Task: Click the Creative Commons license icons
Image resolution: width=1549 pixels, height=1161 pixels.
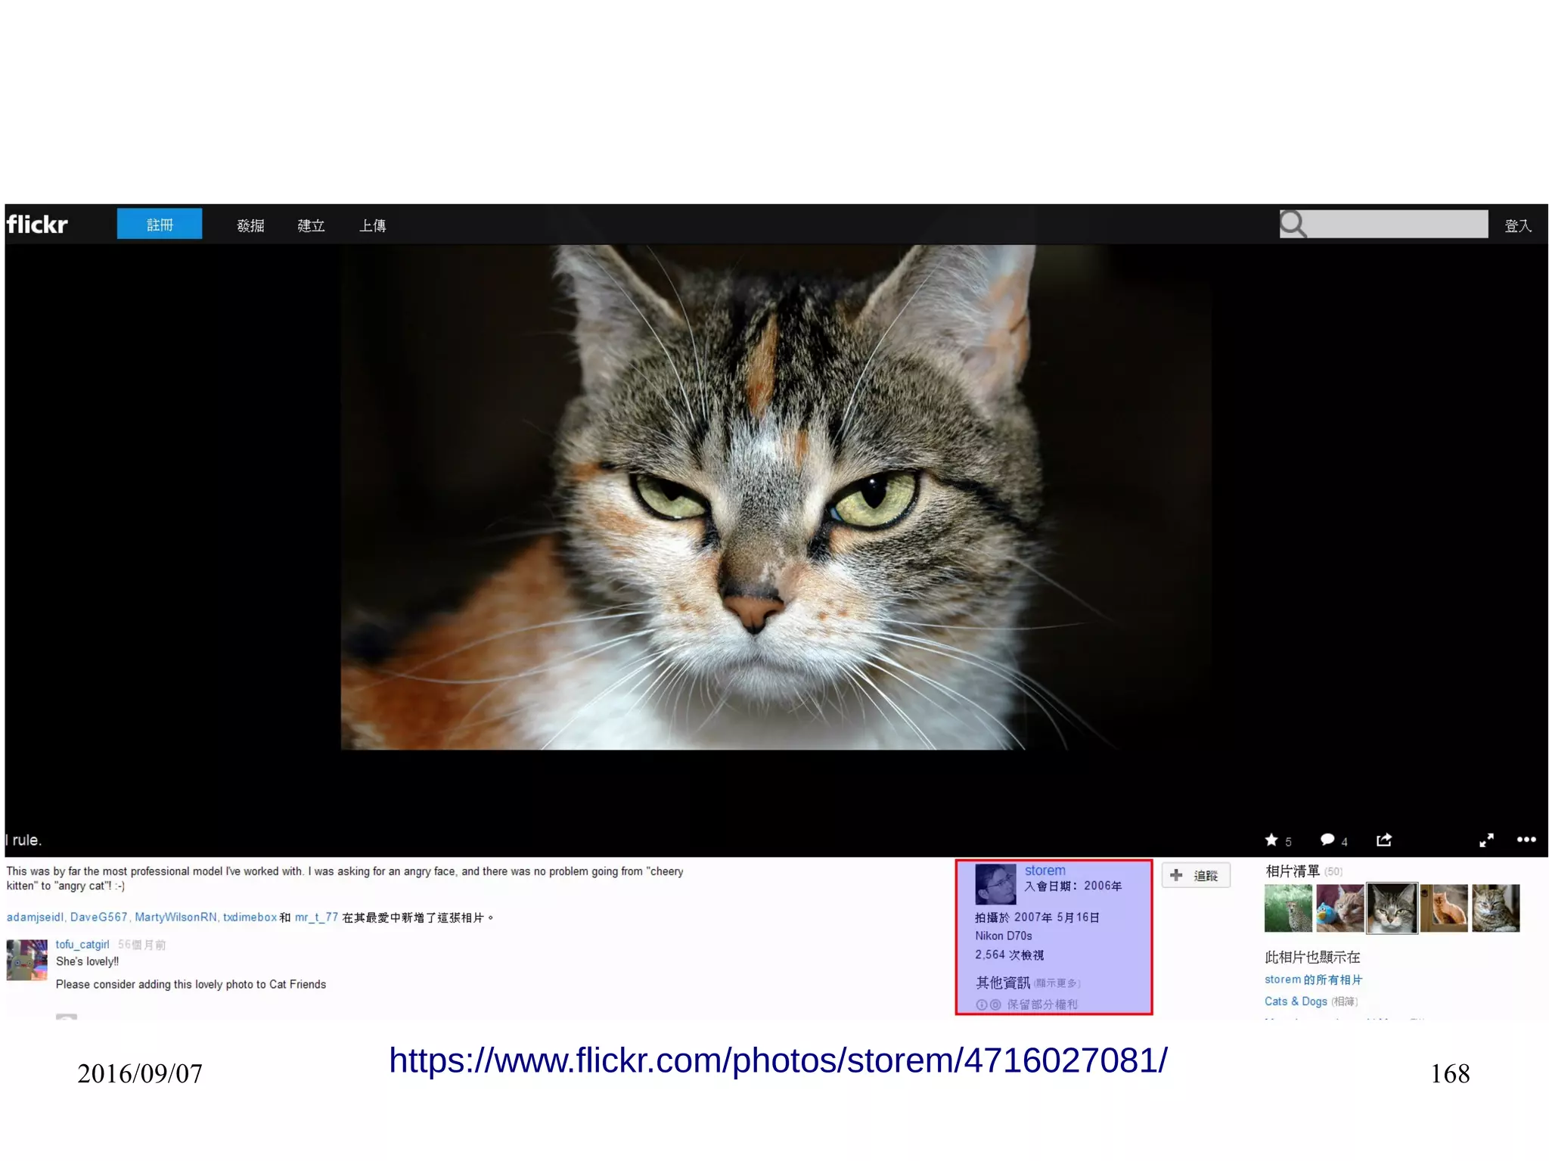Action: coord(988,1004)
